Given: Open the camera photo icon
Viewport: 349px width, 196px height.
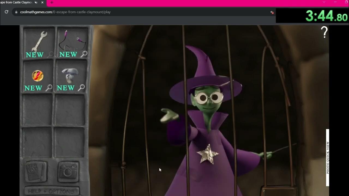Looking at the screenshot, I should tap(68, 171).
